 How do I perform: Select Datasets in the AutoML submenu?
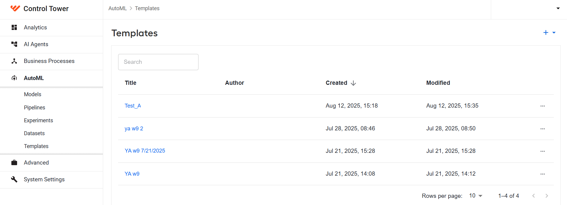click(x=34, y=133)
